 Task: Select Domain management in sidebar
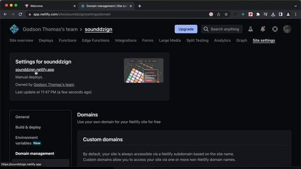[34, 154]
